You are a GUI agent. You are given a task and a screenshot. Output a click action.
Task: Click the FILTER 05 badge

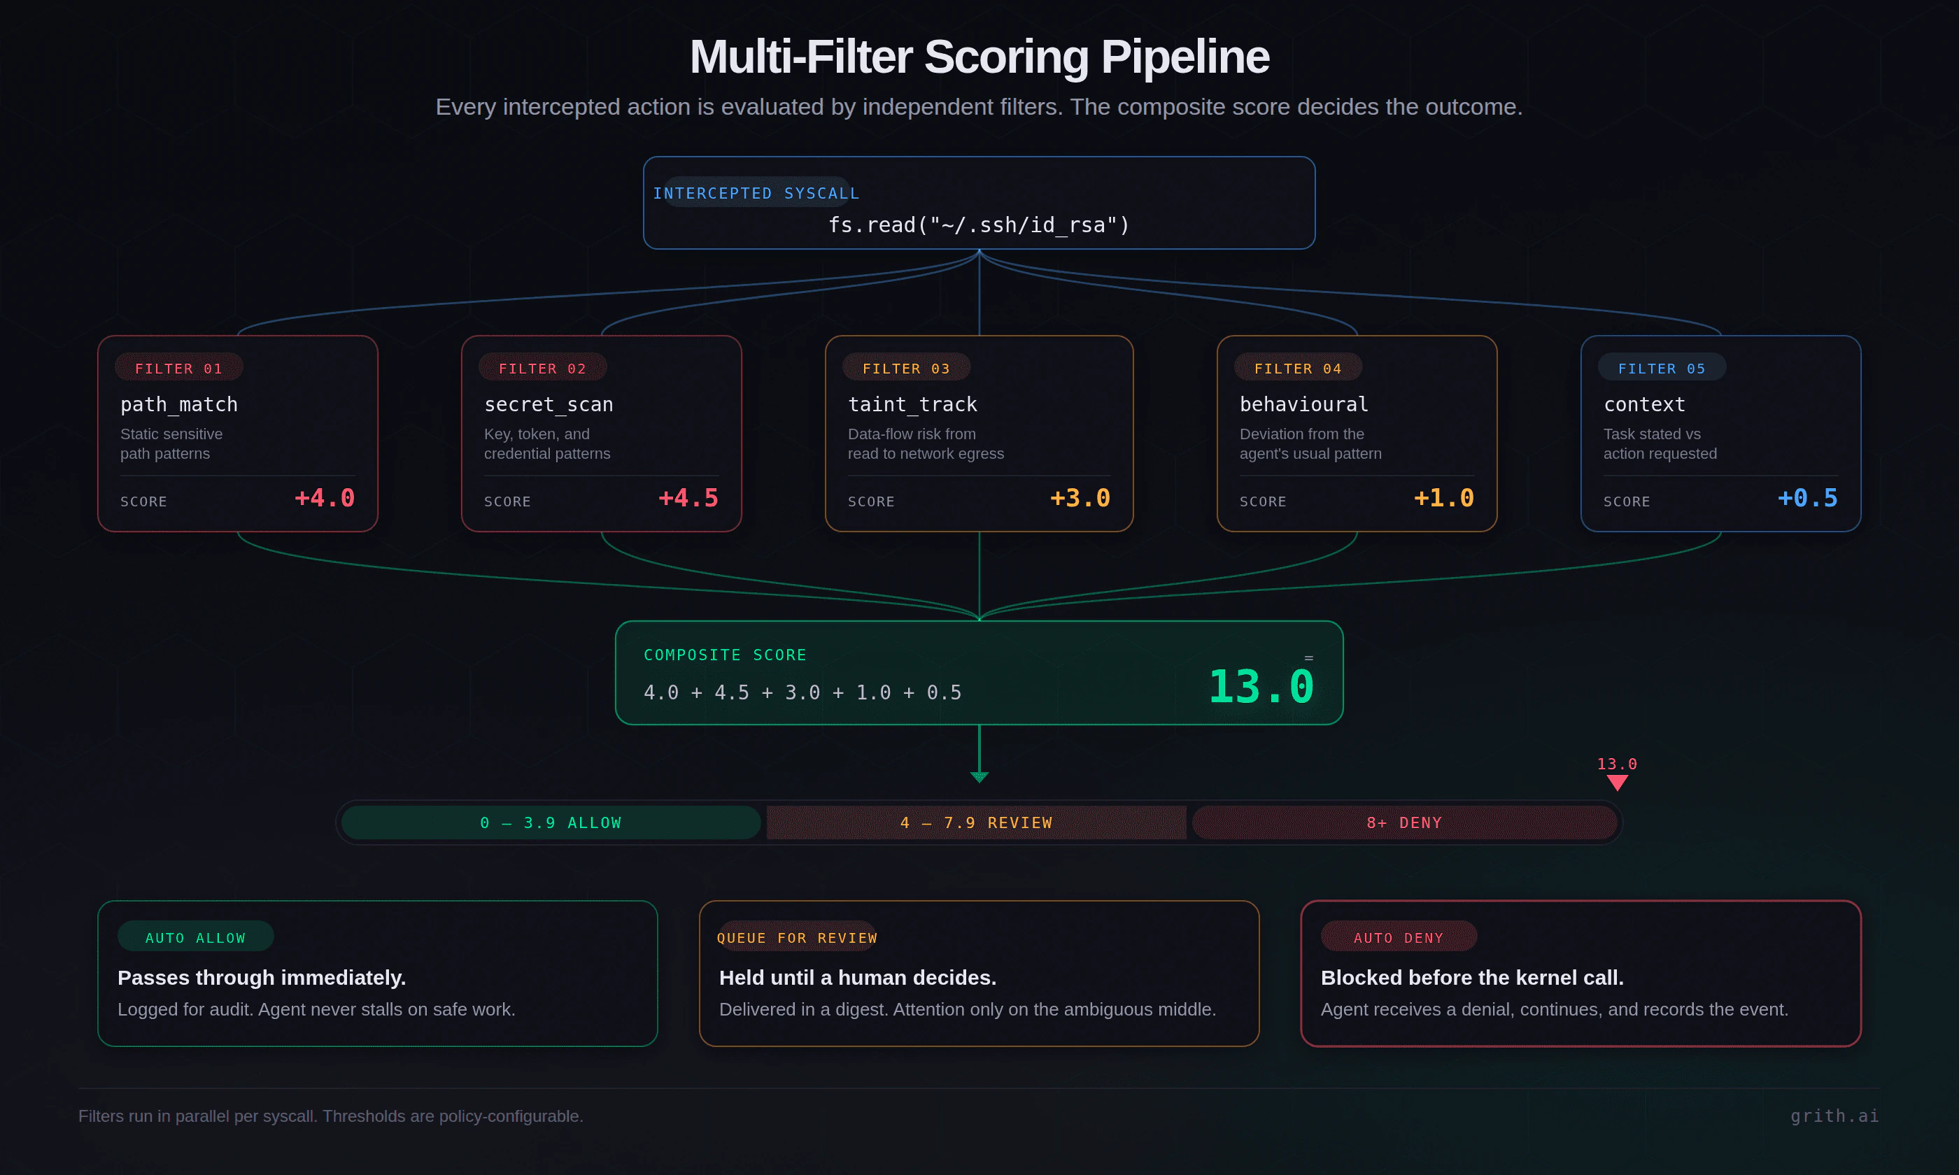coord(1661,368)
